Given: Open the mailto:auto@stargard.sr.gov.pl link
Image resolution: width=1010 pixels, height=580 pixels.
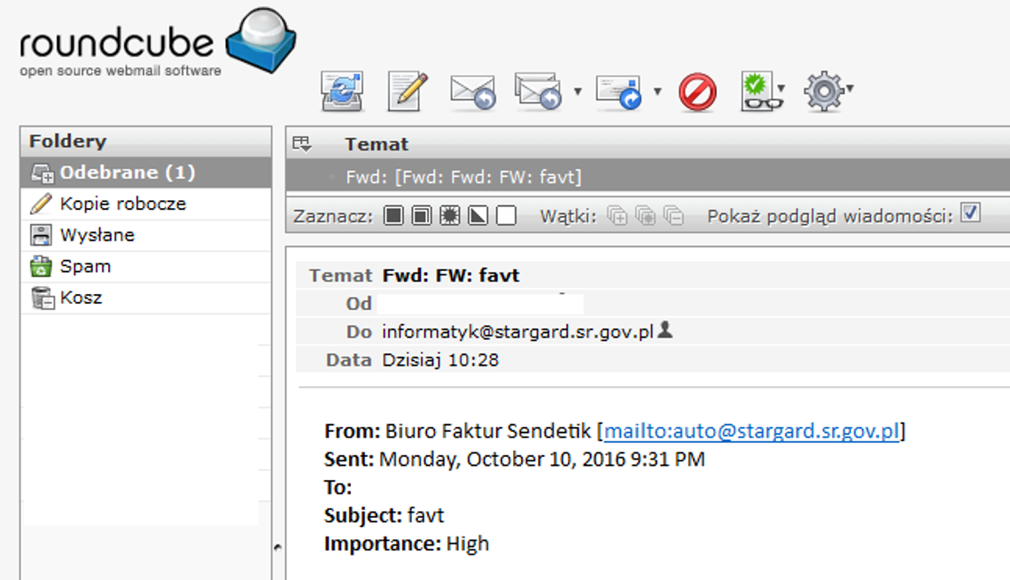Looking at the screenshot, I should [751, 431].
